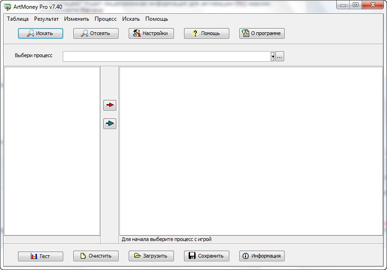Click the ArtMoney icon in the title bar
Viewport: 387px width, 270px height.
7,6
